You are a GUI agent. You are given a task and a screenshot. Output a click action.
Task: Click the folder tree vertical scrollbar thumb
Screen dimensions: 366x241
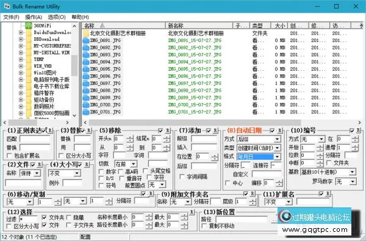tap(74, 66)
